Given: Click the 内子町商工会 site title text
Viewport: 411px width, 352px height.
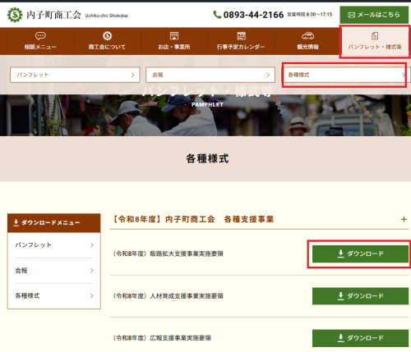Looking at the screenshot, I should pyautogui.click(x=53, y=15).
